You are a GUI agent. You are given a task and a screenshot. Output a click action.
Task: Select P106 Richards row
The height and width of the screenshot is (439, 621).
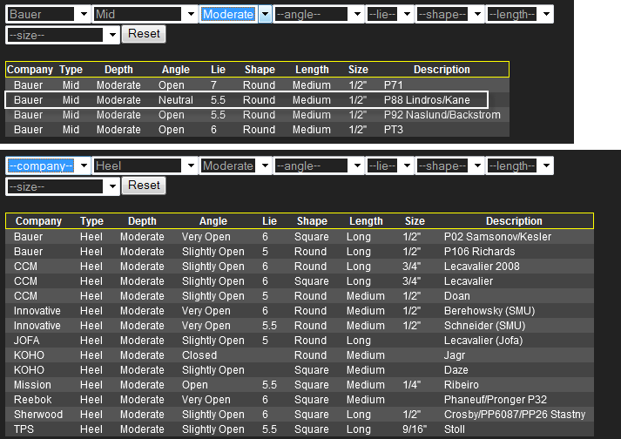point(300,252)
